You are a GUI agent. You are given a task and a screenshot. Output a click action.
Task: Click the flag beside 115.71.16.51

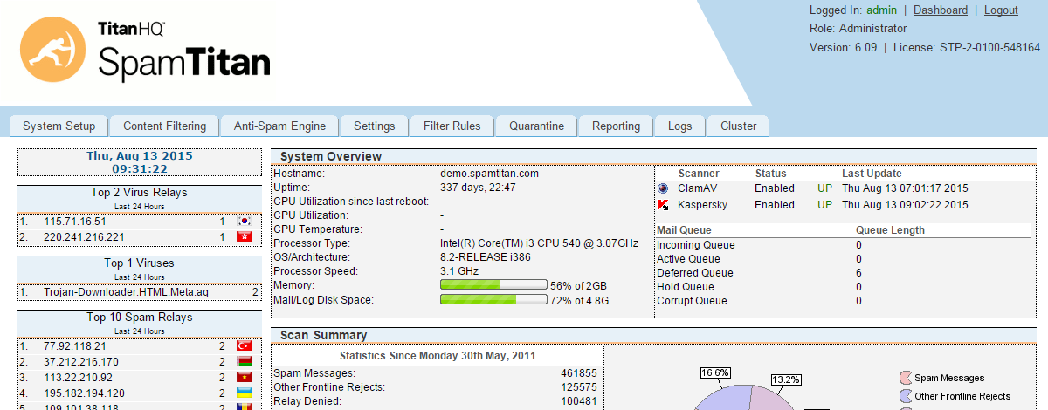[x=245, y=222]
